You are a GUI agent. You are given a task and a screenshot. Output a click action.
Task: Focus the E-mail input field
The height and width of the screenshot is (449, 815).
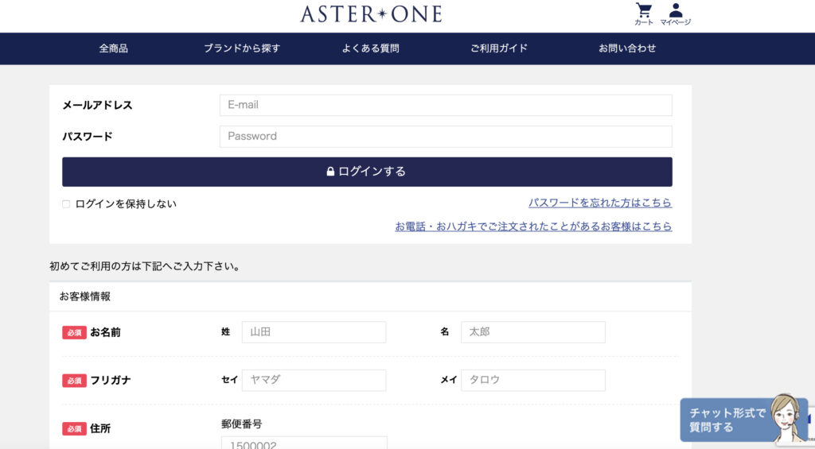(446, 105)
